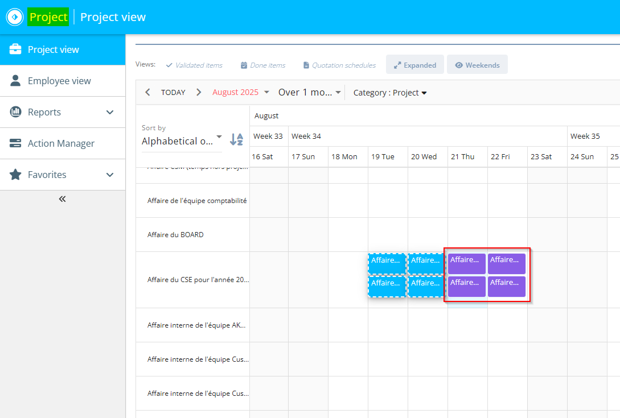
Task: Click the Employee view person icon
Action: tap(16, 81)
